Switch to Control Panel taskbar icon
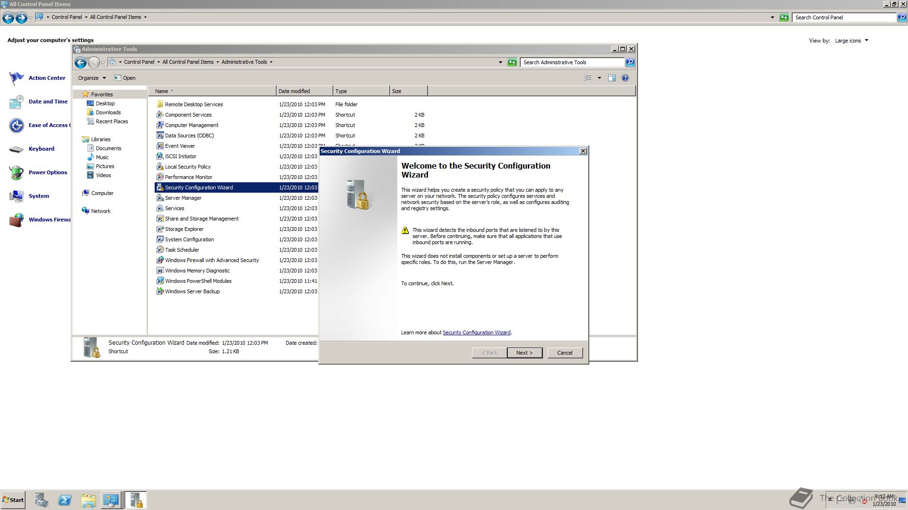908x510 pixels. tap(111, 500)
